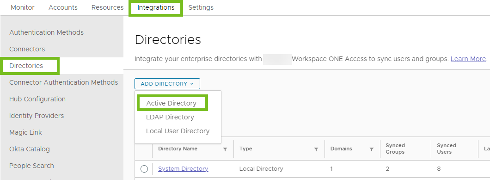Filter the Directory Name column
The height and width of the screenshot is (180, 490).
coord(225,149)
